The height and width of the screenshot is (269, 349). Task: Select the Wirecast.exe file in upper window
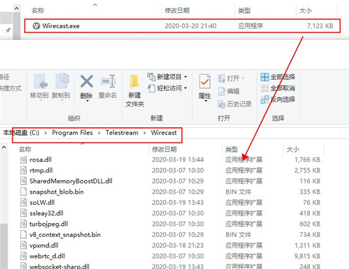182,26
